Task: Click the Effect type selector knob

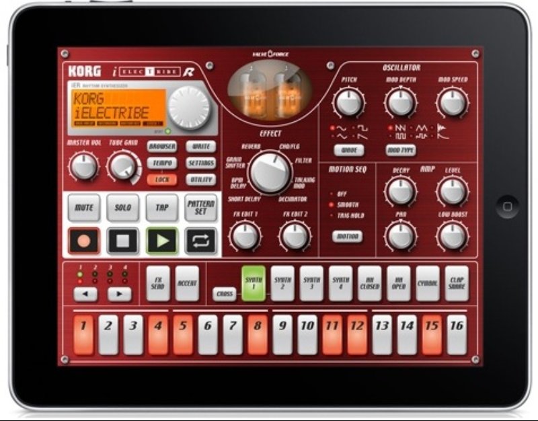Action: [270, 173]
